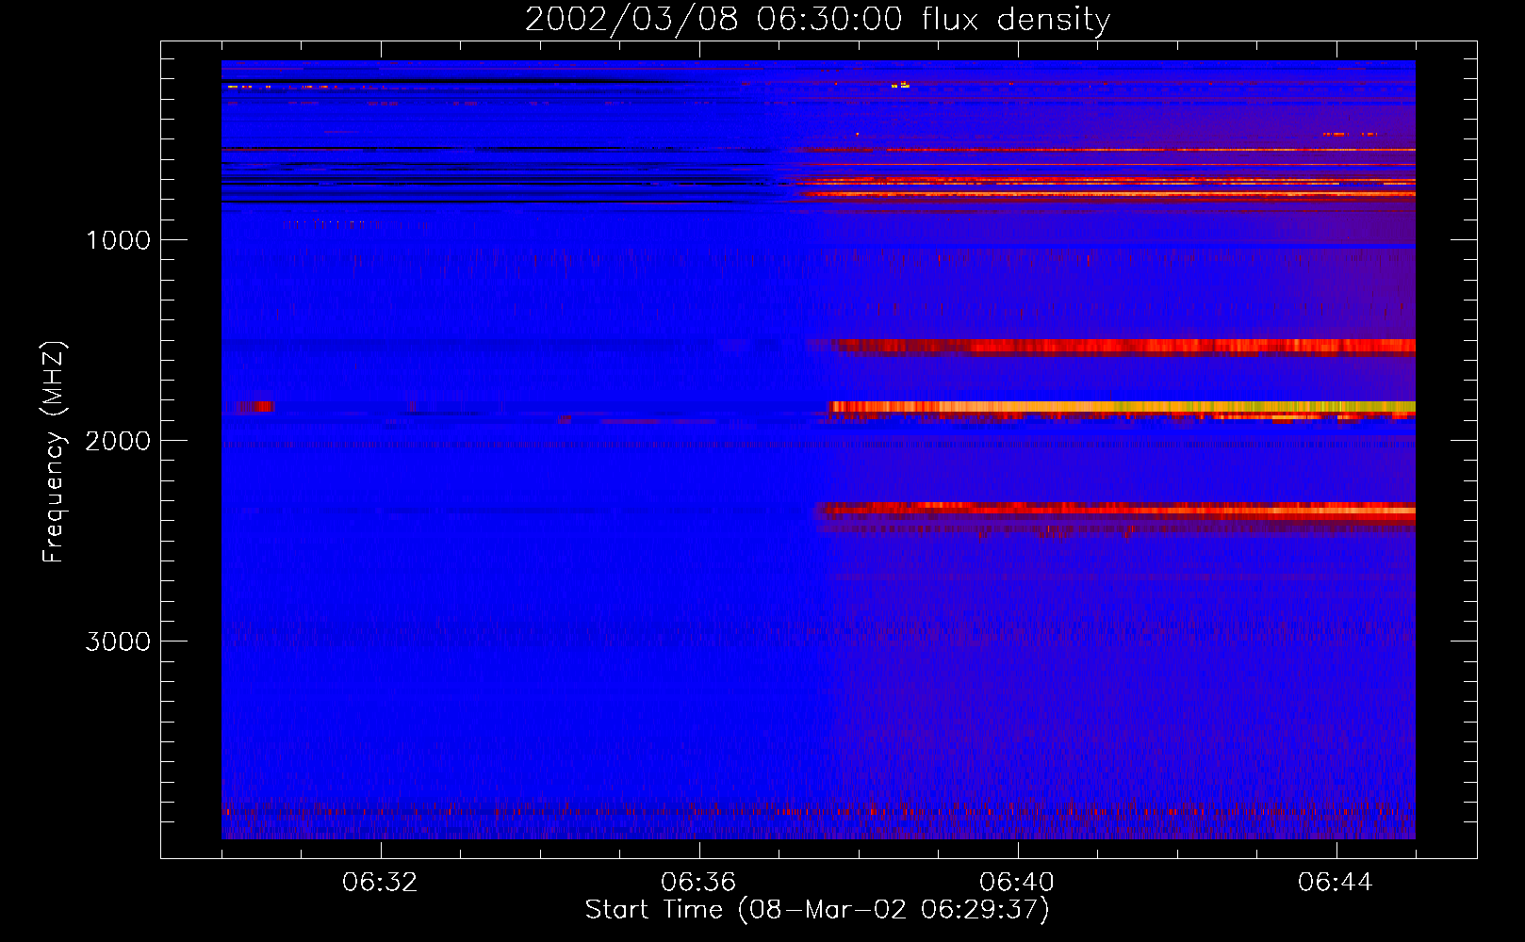This screenshot has width=1525, height=942.
Task: Click the 06:36 time tick label
Action: pyautogui.click(x=698, y=882)
